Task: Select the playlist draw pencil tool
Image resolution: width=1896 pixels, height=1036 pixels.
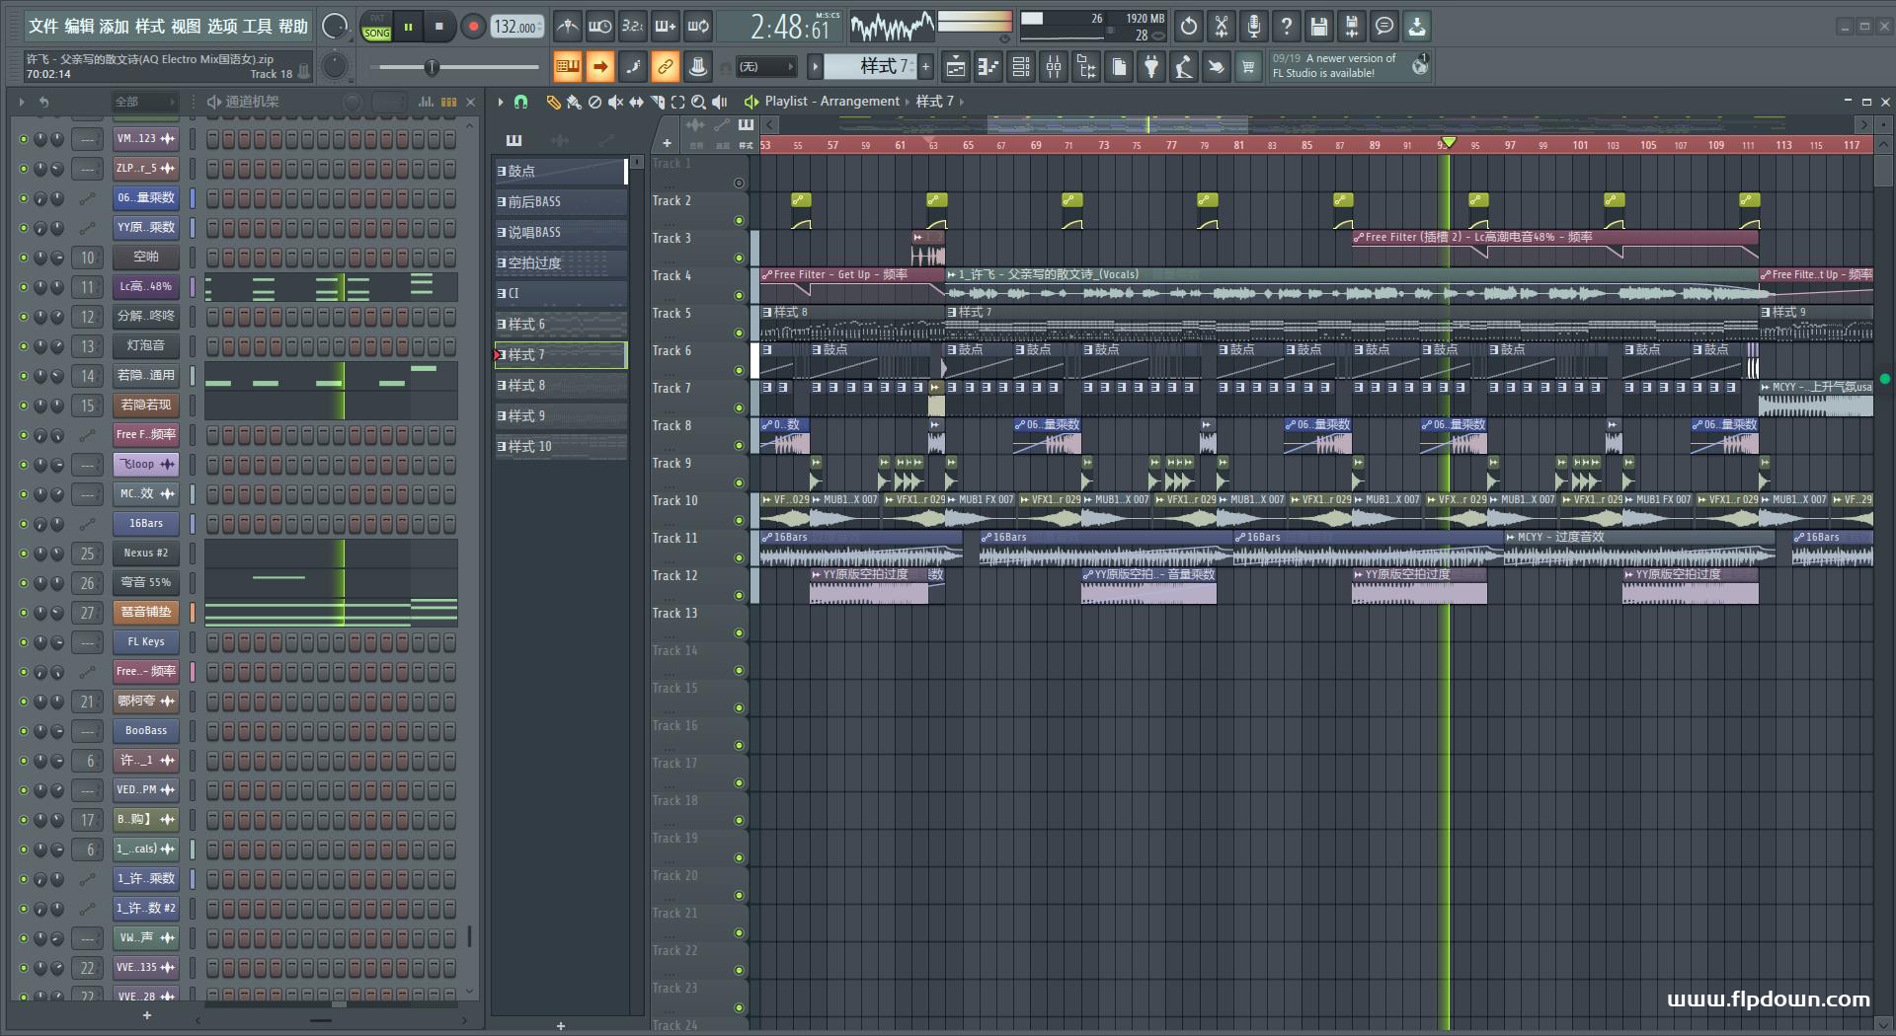Action: (x=553, y=102)
